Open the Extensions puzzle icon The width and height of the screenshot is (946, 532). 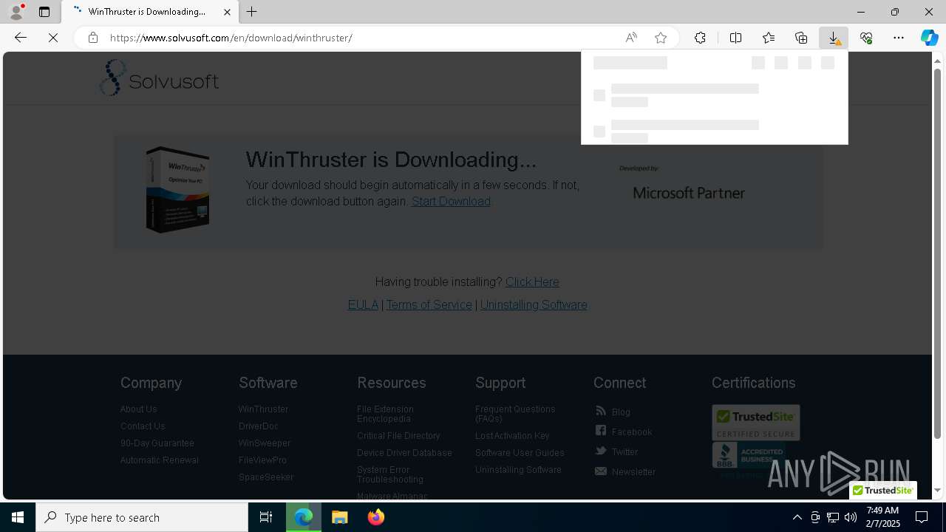point(700,38)
